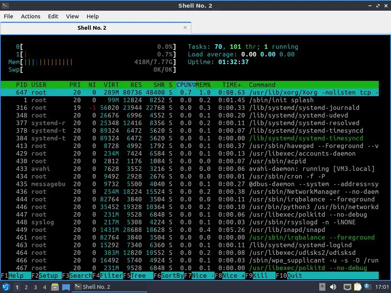Screen dimensions: 391x293
Task: Click the terminal icon in title bar
Action: click(5, 5)
